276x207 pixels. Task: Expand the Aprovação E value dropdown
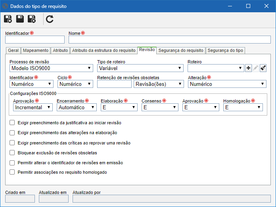(x=201, y=107)
